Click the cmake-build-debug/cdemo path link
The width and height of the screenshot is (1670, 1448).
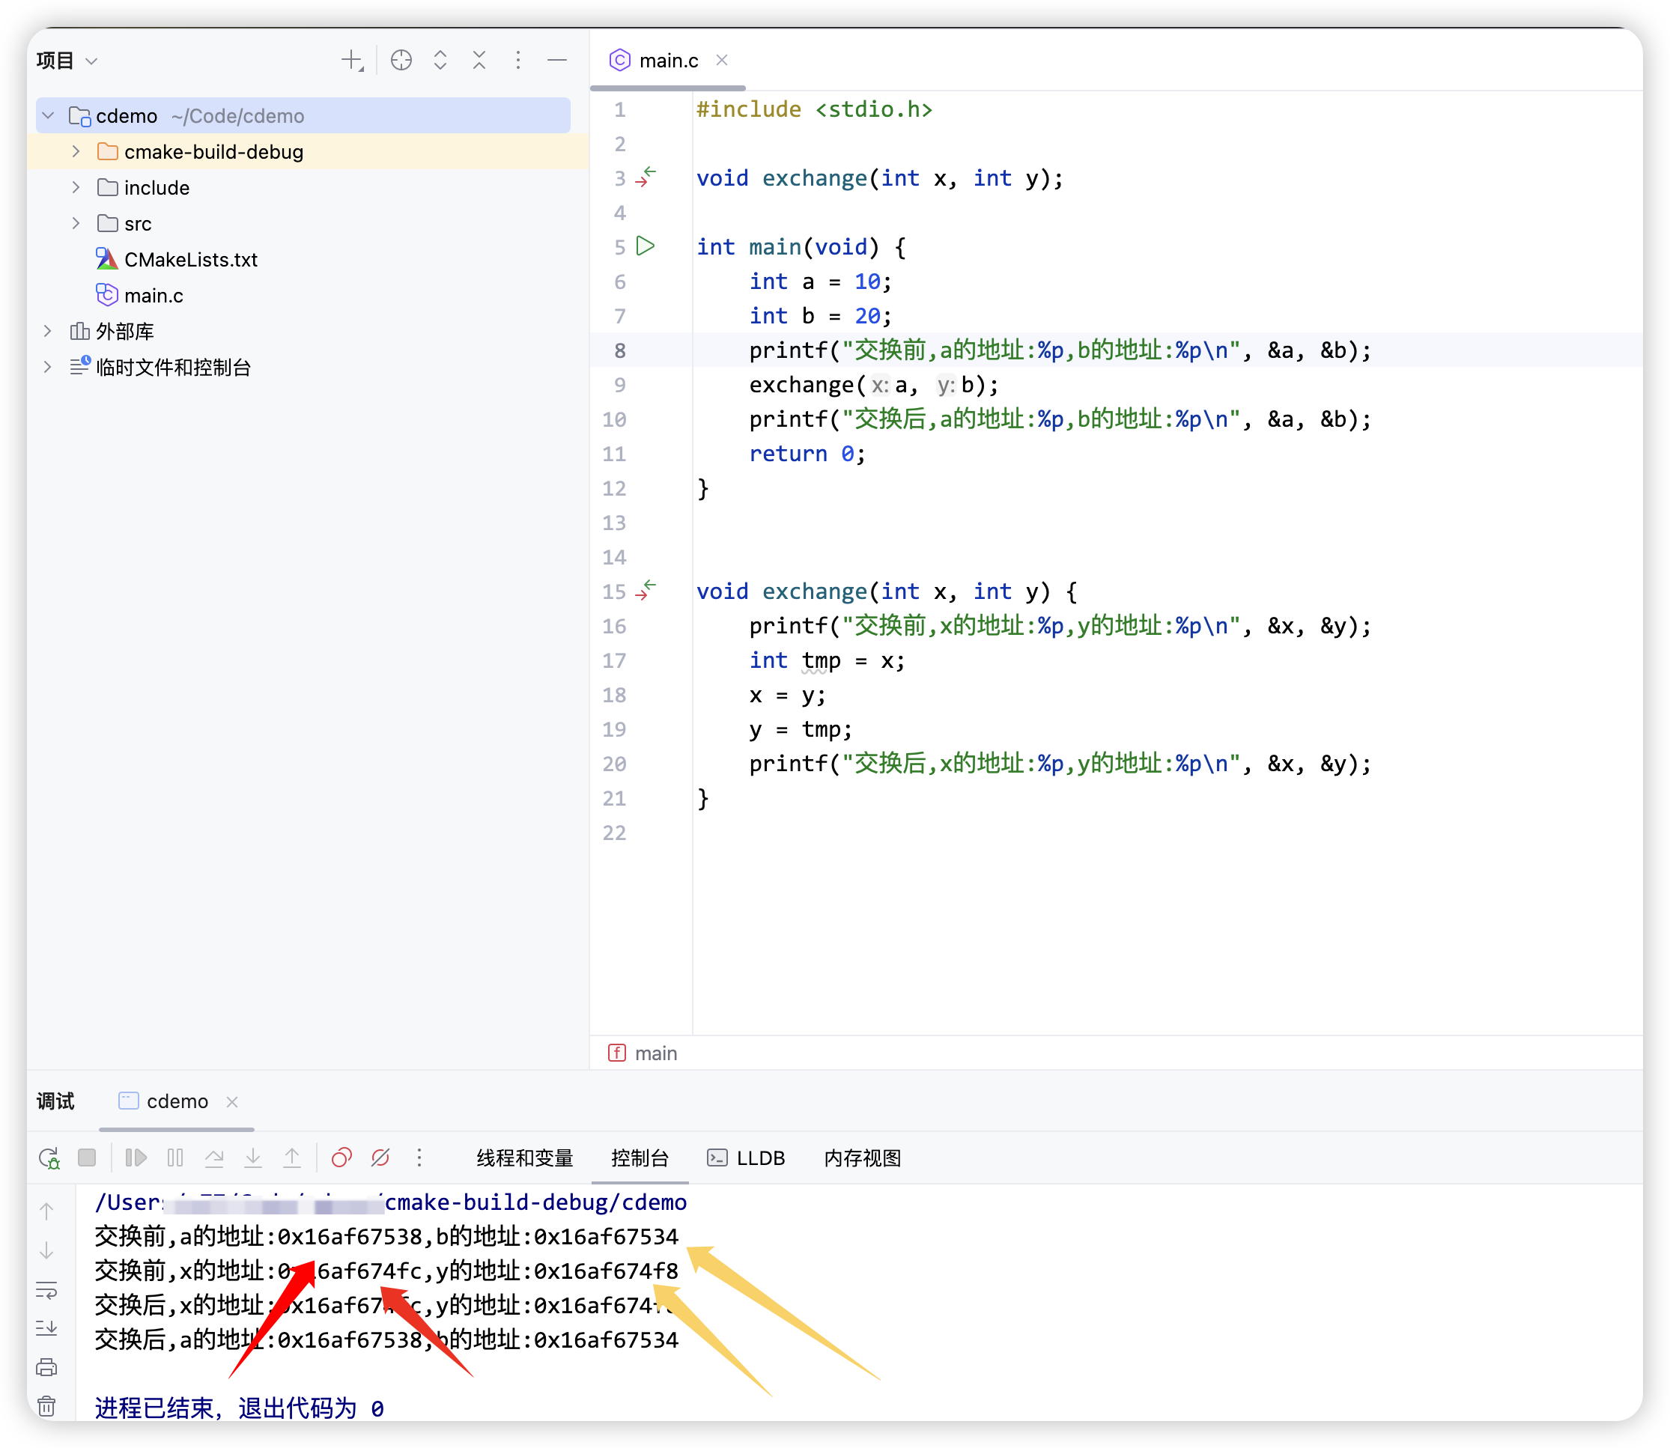point(535,1202)
